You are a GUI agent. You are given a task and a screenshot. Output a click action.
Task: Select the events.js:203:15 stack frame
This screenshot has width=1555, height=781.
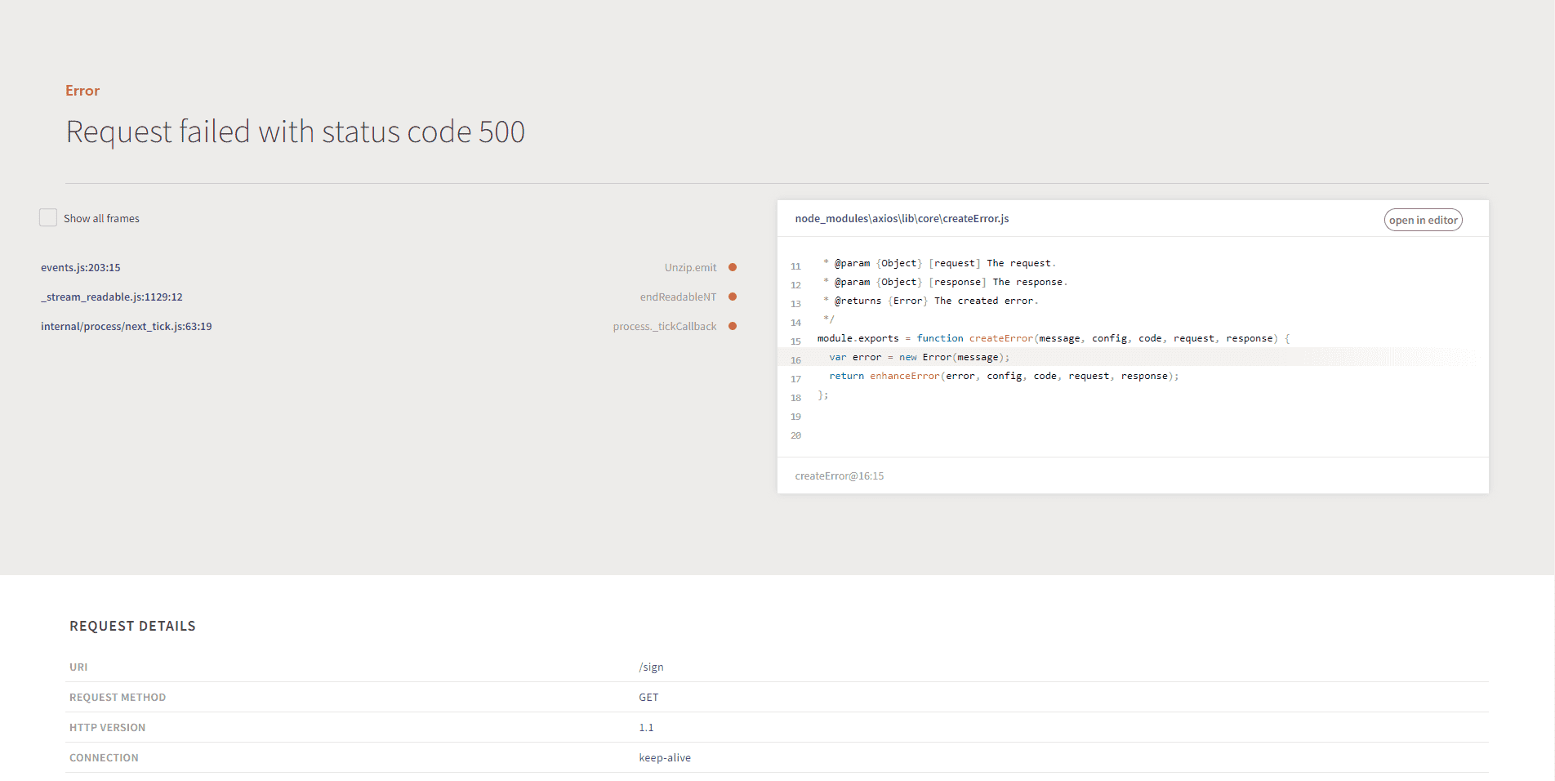pyautogui.click(x=81, y=267)
